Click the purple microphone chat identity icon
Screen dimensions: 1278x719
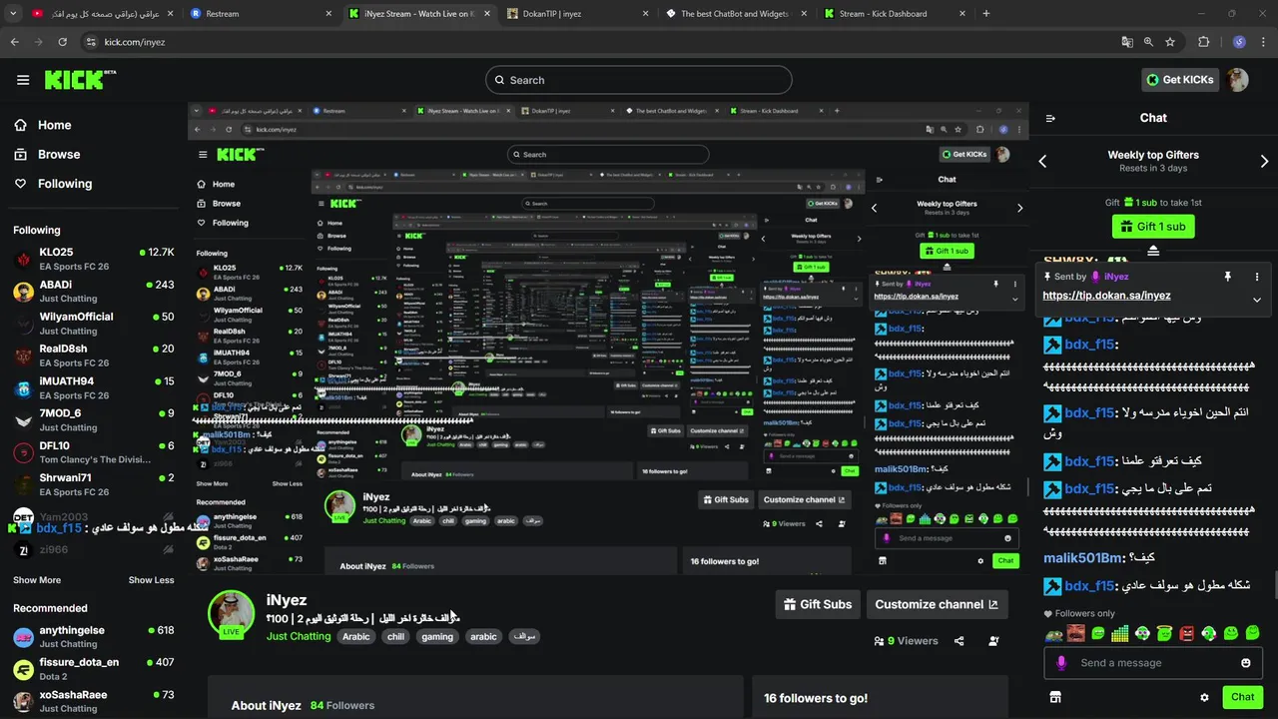pos(1061,663)
